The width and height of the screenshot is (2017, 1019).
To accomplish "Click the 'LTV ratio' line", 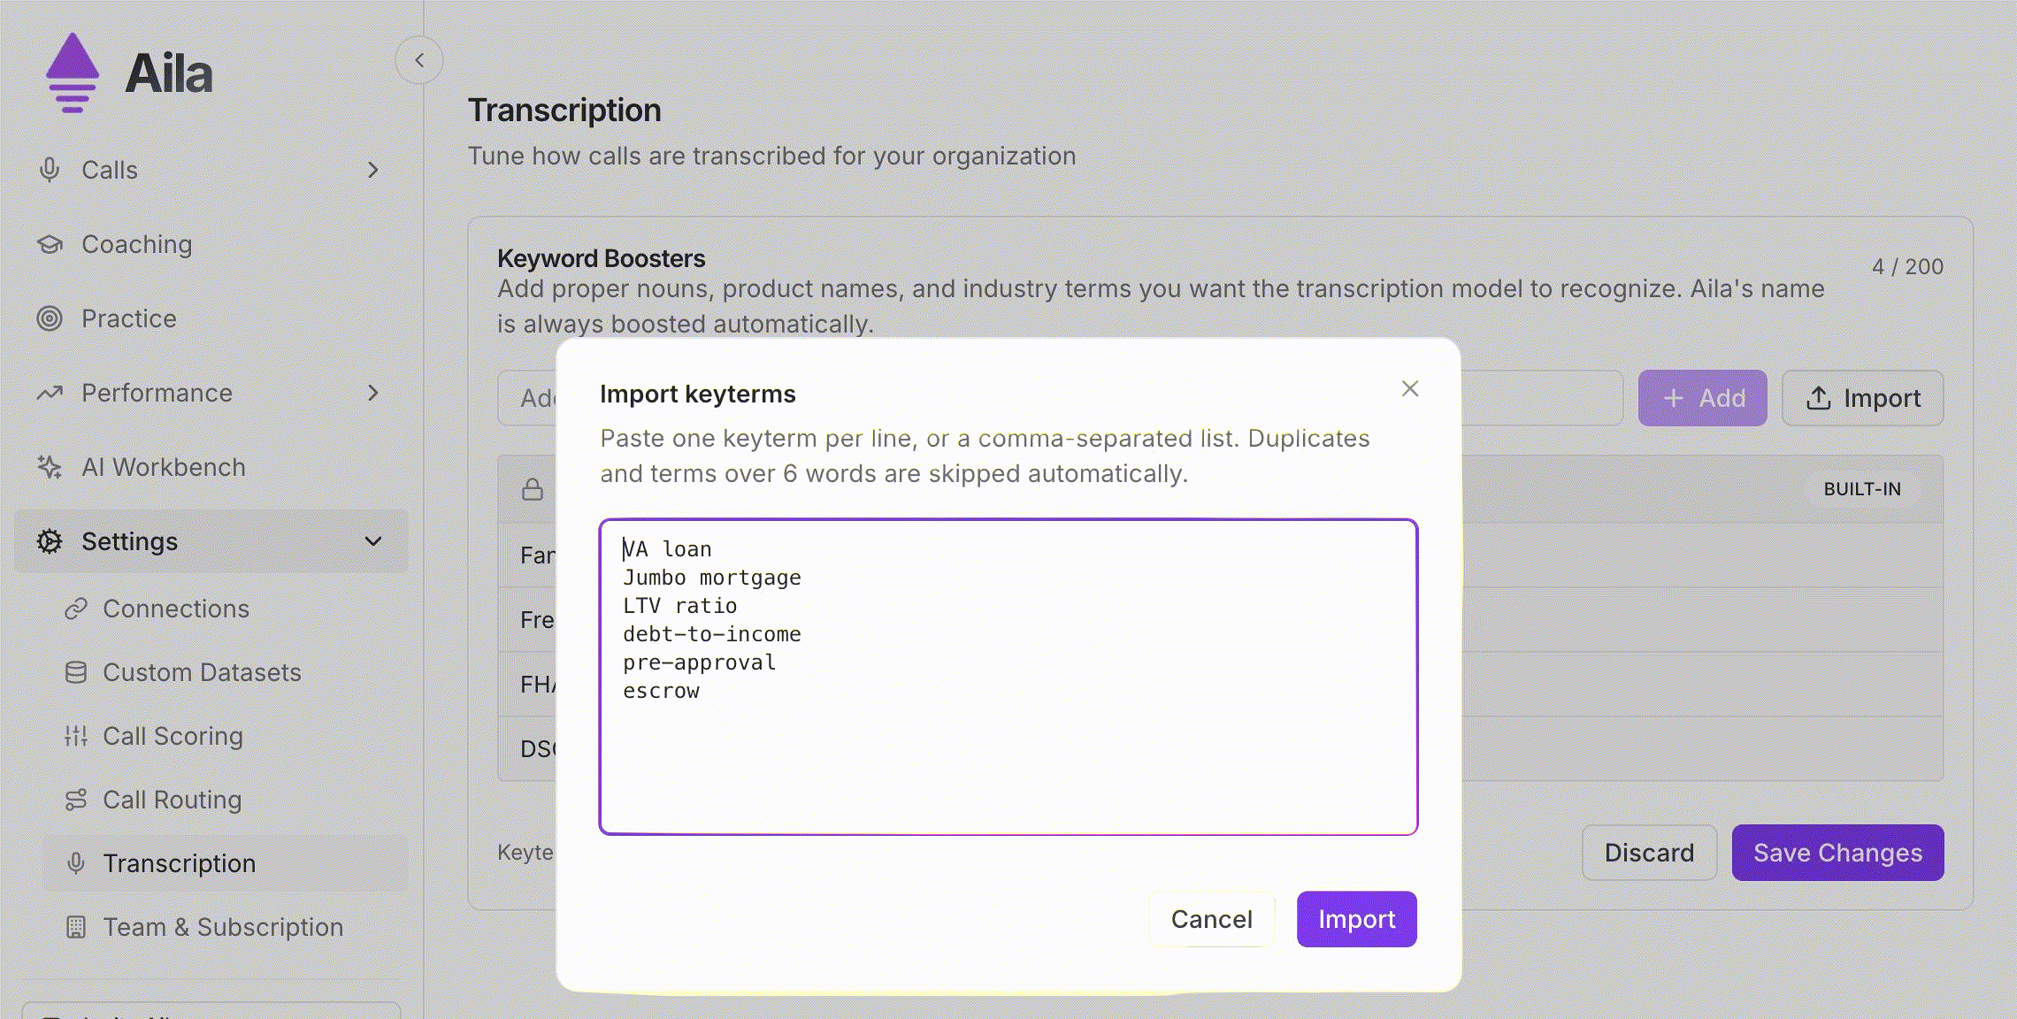I will point(679,606).
